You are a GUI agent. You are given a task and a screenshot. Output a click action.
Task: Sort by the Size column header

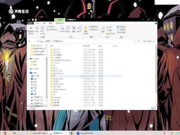pos(115,46)
